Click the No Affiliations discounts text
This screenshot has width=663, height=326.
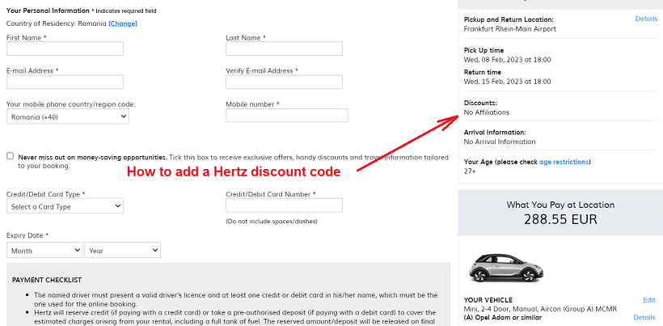coord(486,112)
